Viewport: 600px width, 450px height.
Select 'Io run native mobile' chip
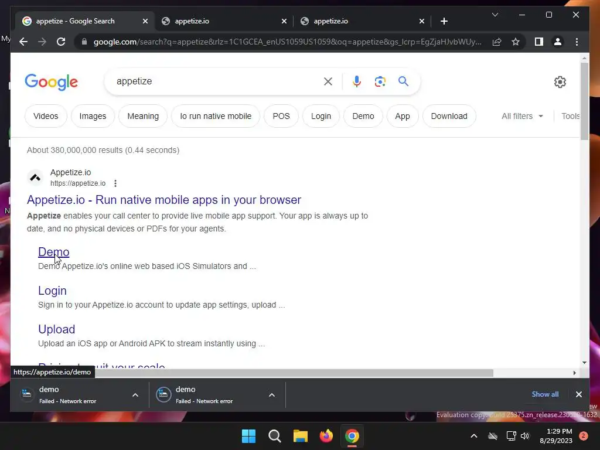[x=216, y=116]
